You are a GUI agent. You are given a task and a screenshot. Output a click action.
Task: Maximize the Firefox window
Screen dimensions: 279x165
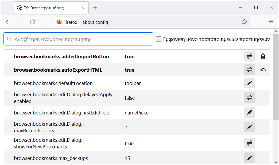tap(256, 7)
